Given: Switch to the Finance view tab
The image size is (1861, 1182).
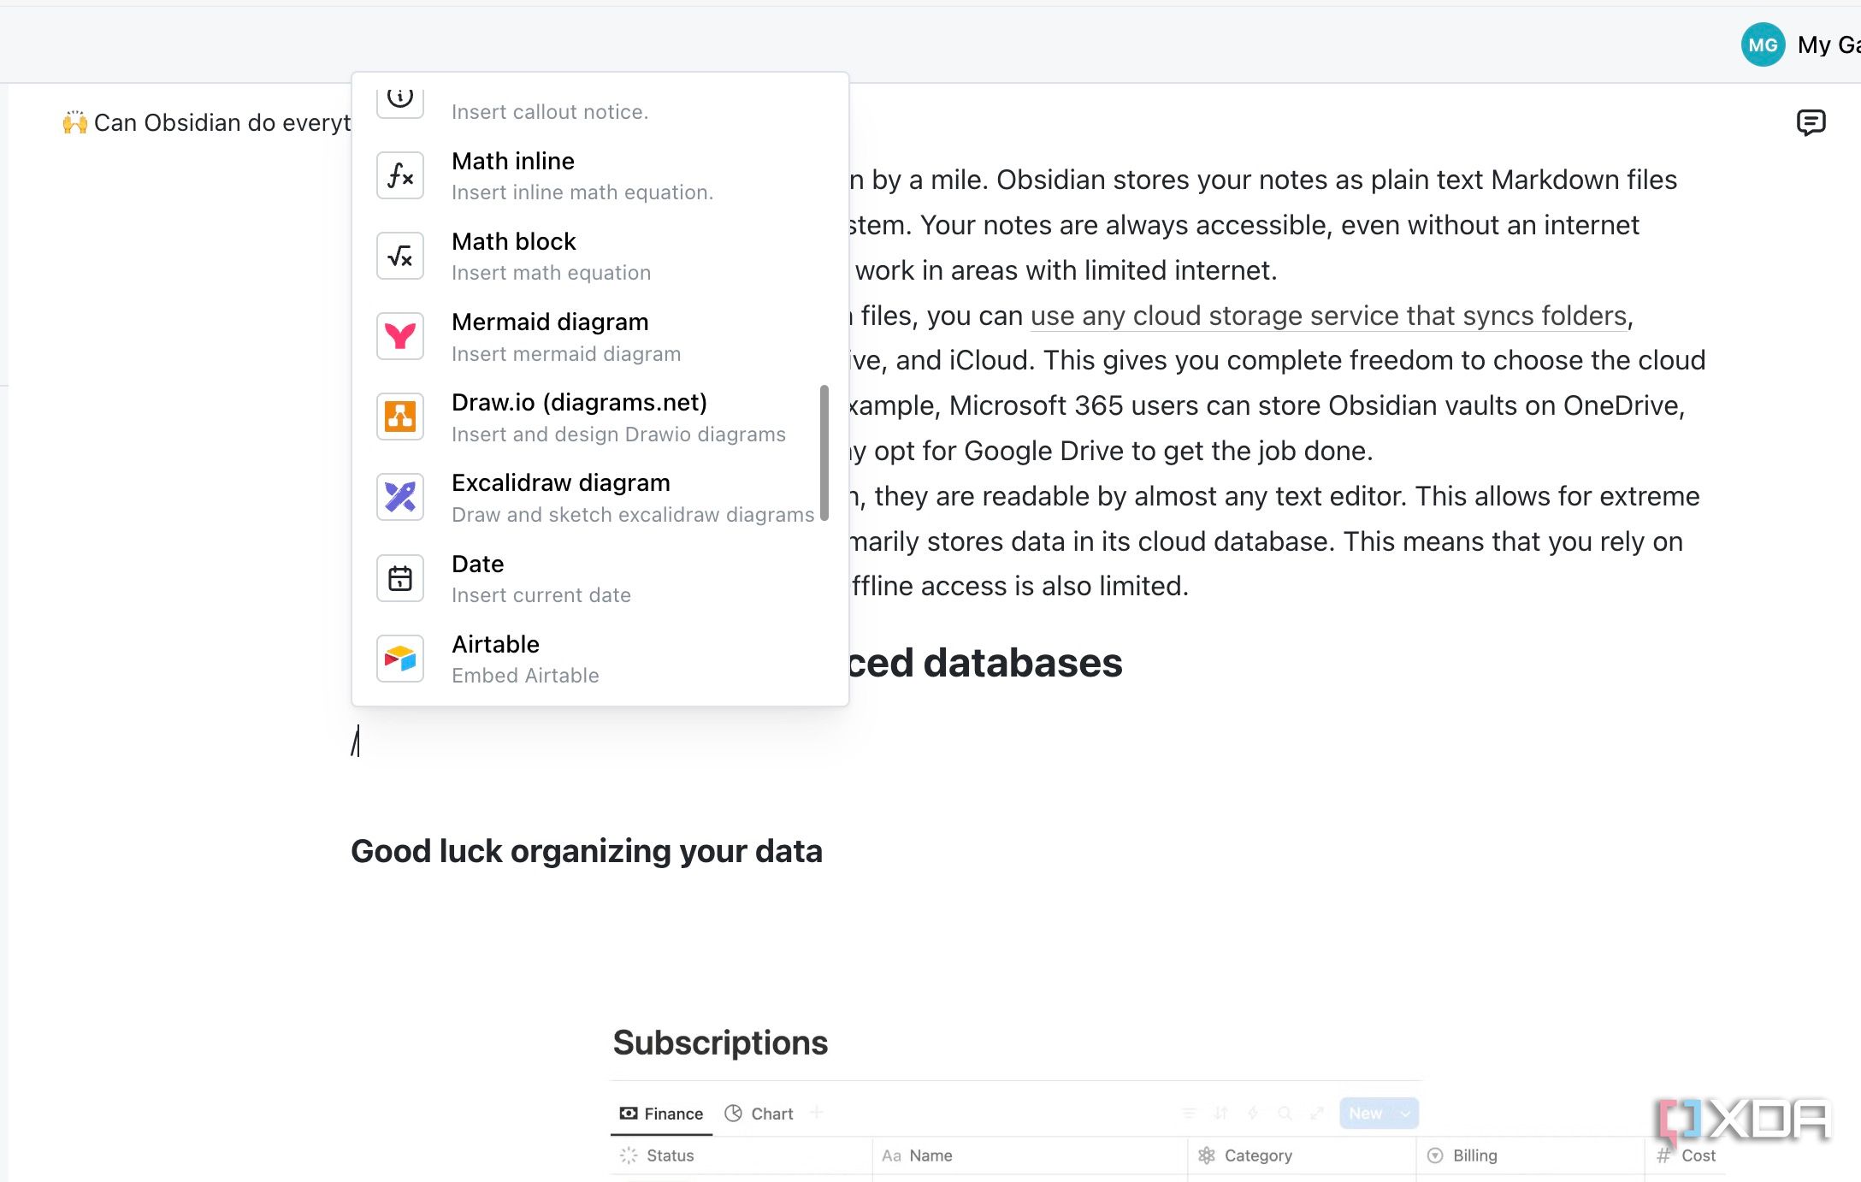Looking at the screenshot, I should pos(661,1114).
